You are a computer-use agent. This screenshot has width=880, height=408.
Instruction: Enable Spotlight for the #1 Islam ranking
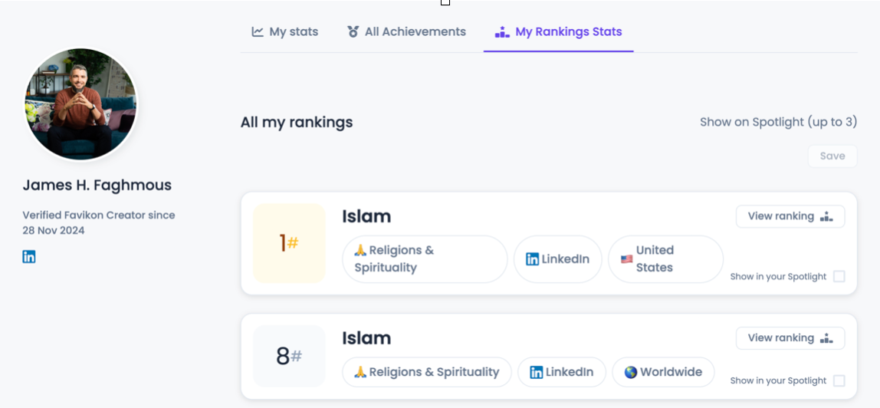(x=839, y=276)
